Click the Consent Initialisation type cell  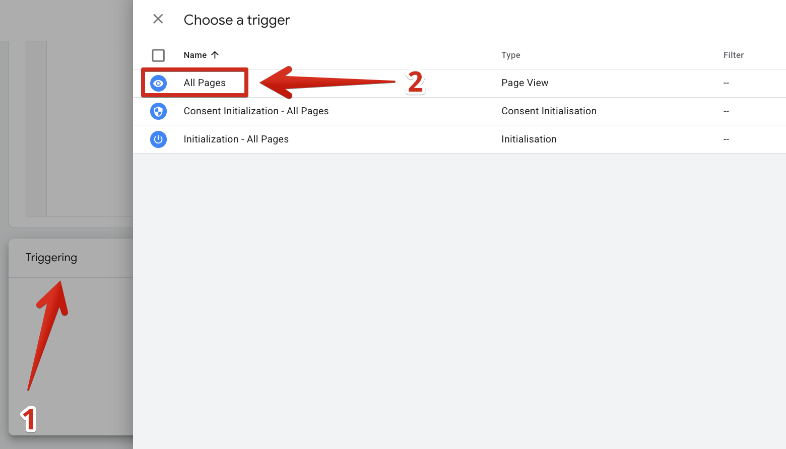point(549,111)
